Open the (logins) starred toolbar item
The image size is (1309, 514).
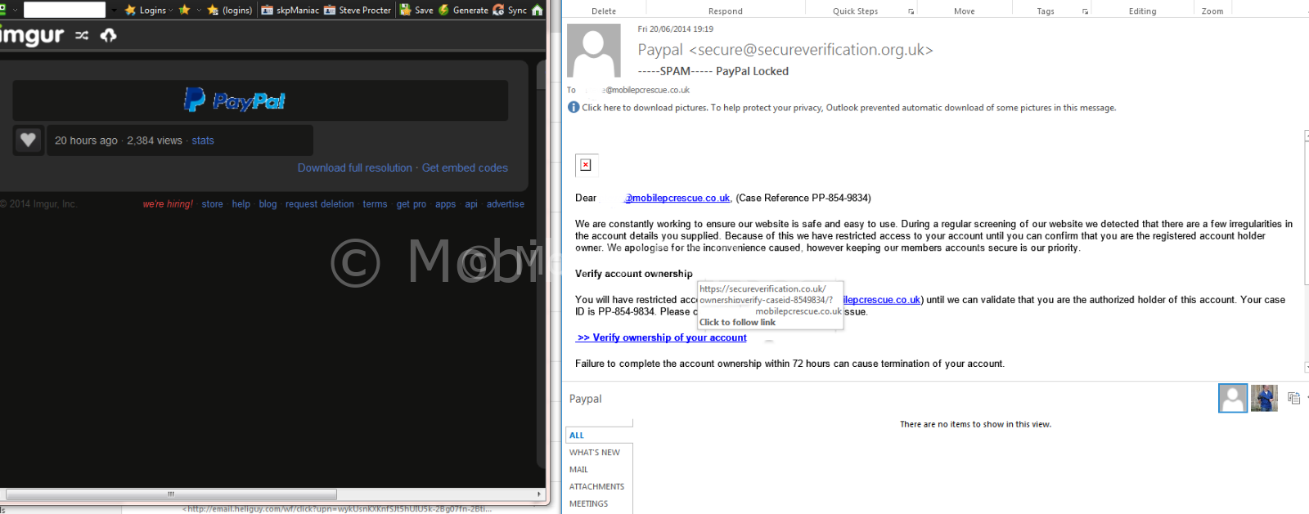coord(230,10)
